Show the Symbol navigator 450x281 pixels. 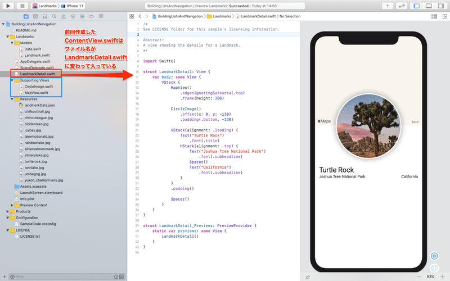point(45,16)
